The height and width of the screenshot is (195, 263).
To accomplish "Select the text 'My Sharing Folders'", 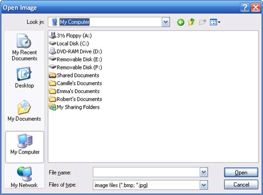I will click(78, 107).
